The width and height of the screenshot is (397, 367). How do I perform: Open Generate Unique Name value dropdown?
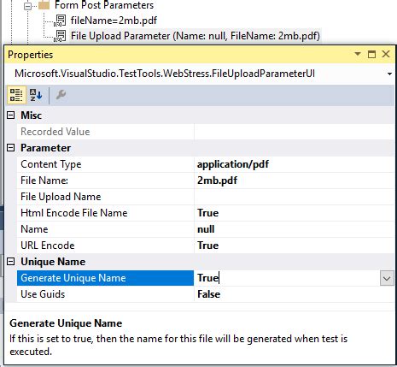click(387, 278)
